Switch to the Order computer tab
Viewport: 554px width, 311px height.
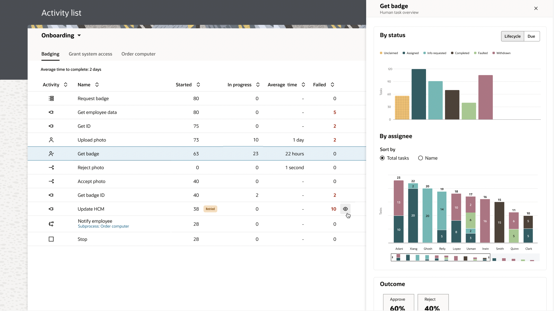(x=138, y=54)
